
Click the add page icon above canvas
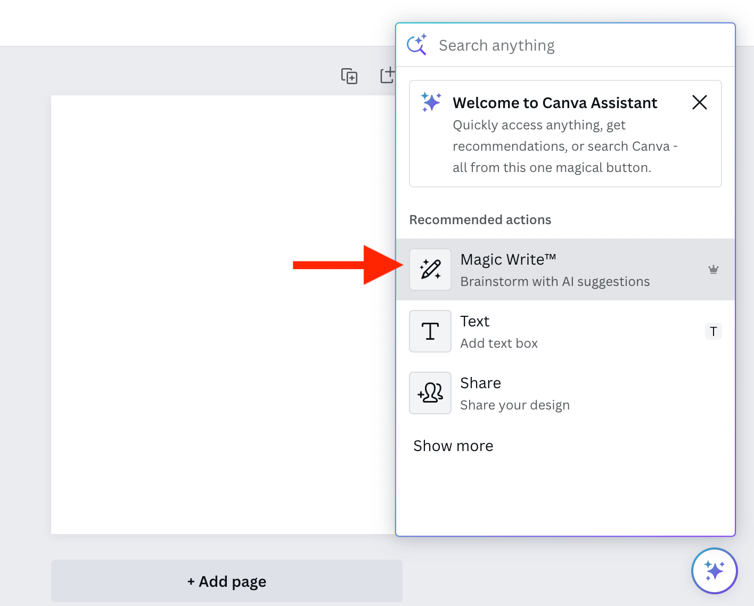[388, 76]
